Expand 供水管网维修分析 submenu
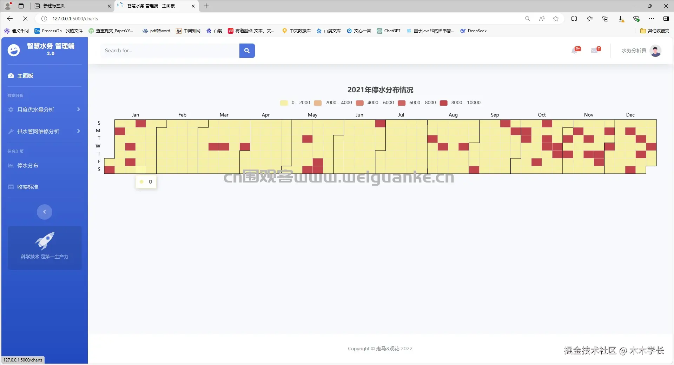Image resolution: width=674 pixels, height=365 pixels. click(45, 131)
